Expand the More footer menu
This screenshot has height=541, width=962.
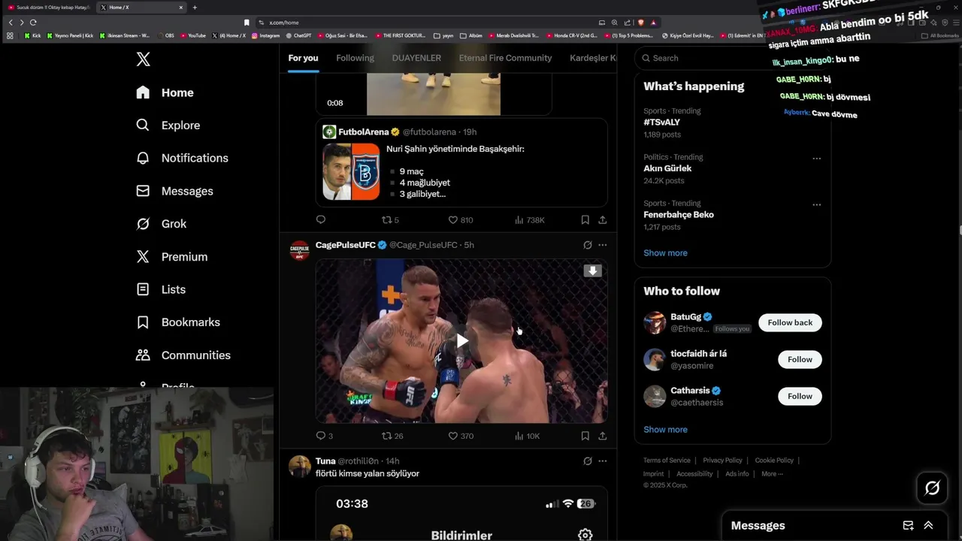click(x=772, y=474)
